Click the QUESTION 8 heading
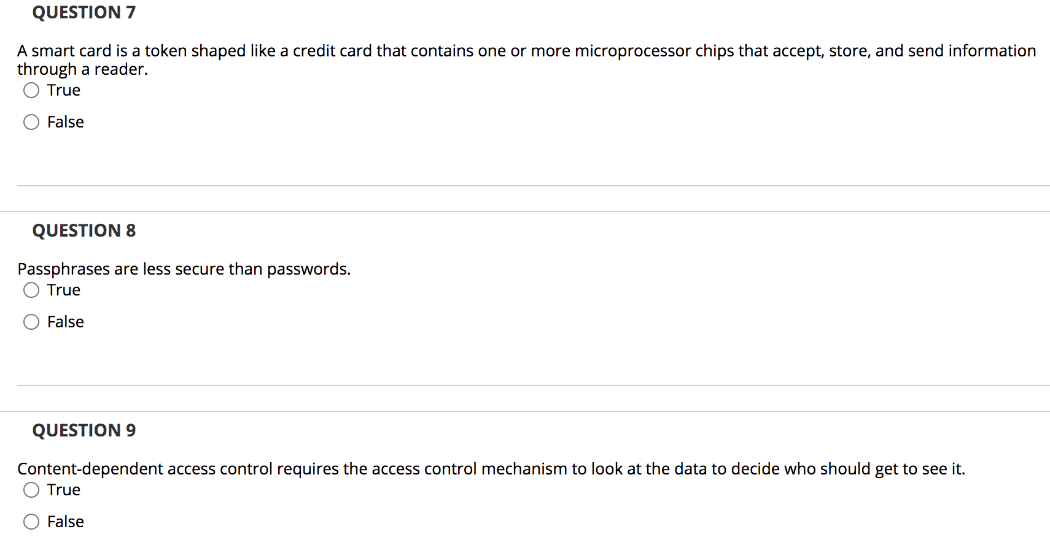This screenshot has height=537, width=1050. [84, 230]
